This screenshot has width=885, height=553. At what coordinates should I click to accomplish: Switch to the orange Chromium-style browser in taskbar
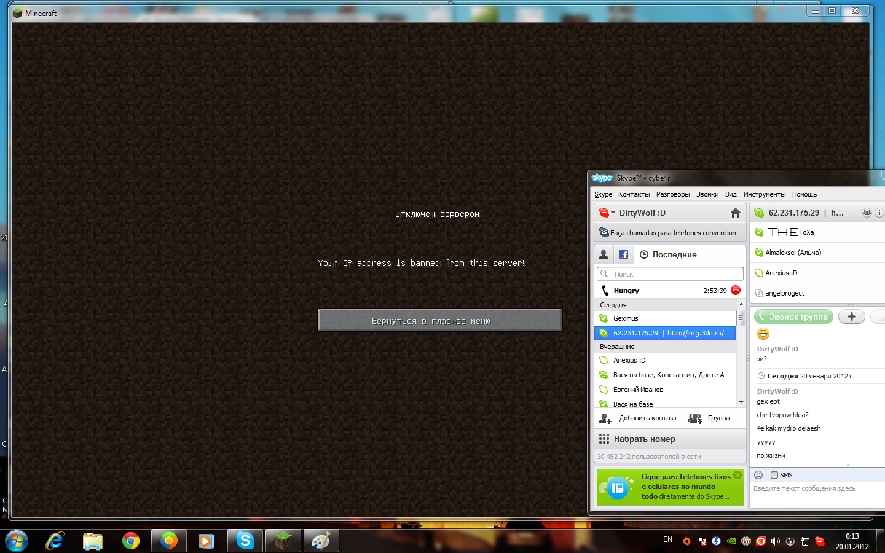click(x=169, y=541)
